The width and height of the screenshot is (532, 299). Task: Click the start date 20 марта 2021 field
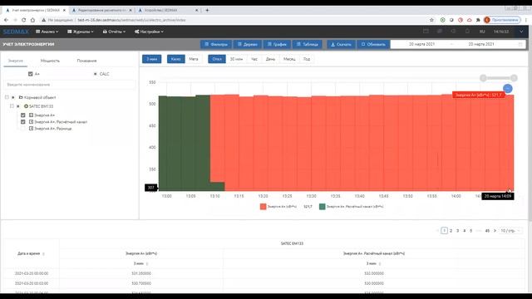pos(421,44)
